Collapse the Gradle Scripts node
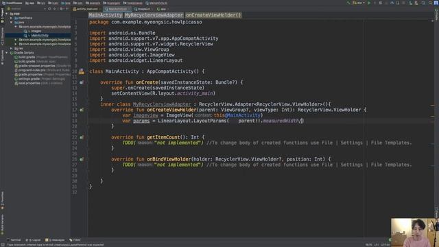Viewport: 439px width, 247px height. click(x=7, y=53)
